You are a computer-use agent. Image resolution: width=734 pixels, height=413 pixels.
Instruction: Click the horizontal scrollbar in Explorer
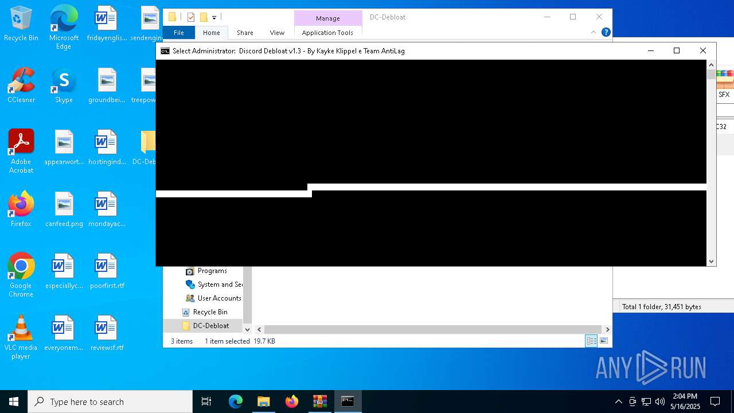coord(433,329)
